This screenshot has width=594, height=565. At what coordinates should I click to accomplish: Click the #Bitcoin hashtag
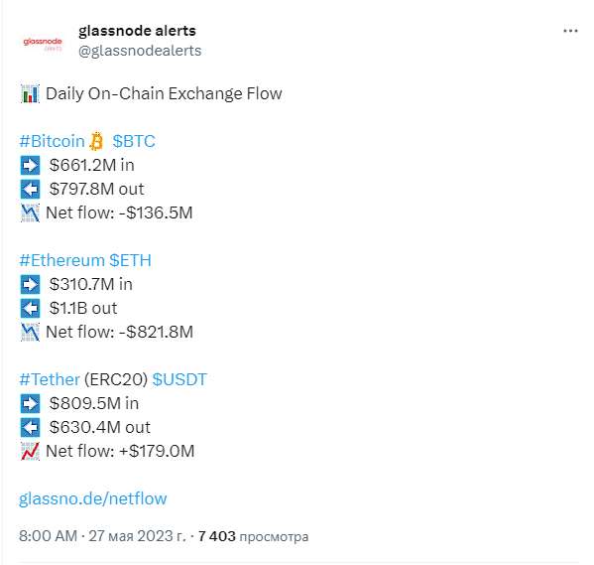[52, 141]
